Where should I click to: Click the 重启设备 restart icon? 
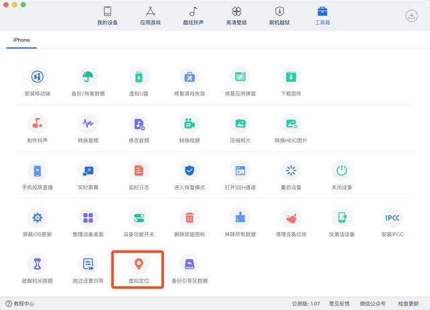[291, 171]
